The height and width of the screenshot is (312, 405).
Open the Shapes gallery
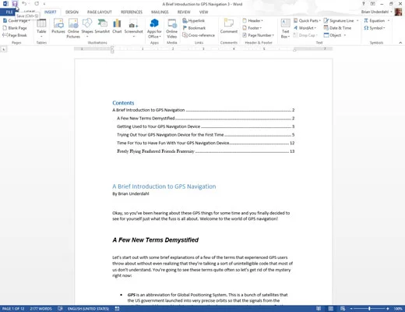(x=87, y=27)
